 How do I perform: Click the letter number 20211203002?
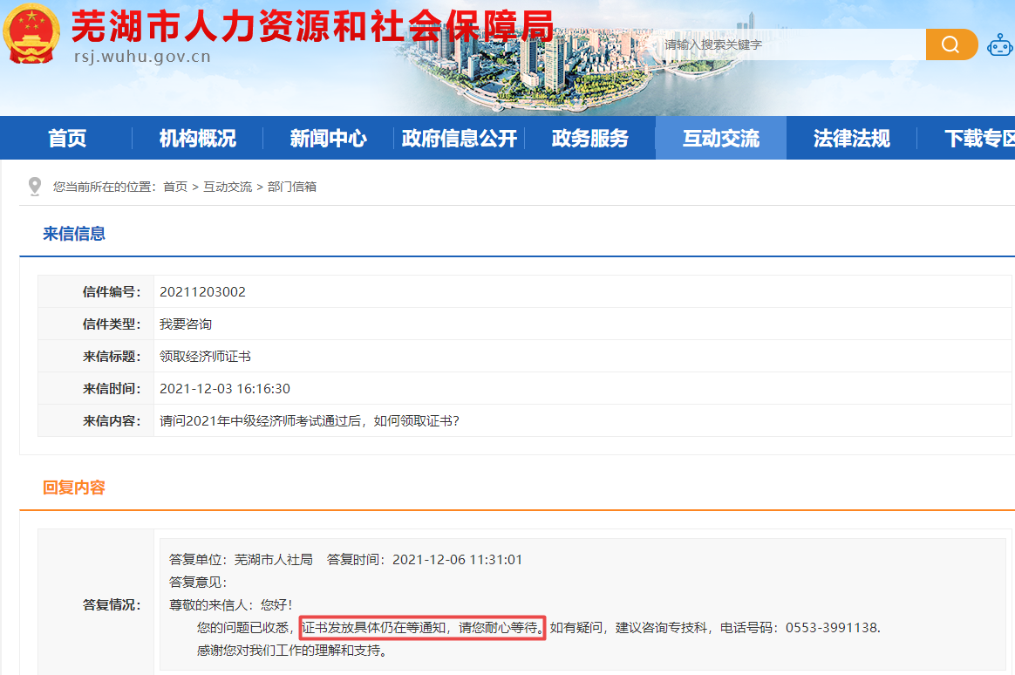pyautogui.click(x=202, y=292)
